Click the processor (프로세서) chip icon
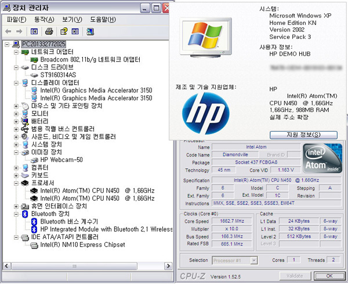348x285 pixels. (25, 183)
